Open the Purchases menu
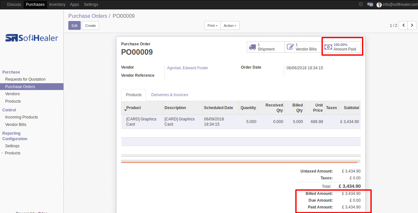This screenshot has width=418, height=213. coord(35,5)
